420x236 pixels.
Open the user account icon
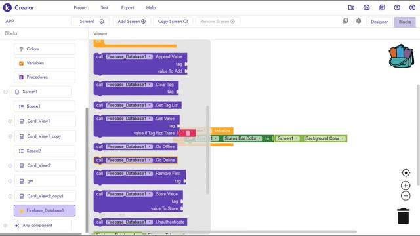click(x=412, y=7)
